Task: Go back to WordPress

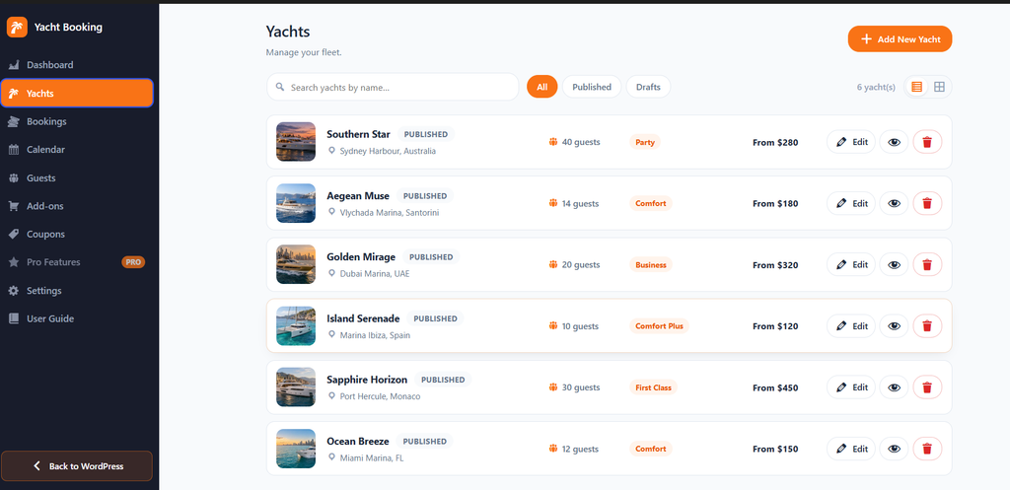Action: [x=77, y=466]
